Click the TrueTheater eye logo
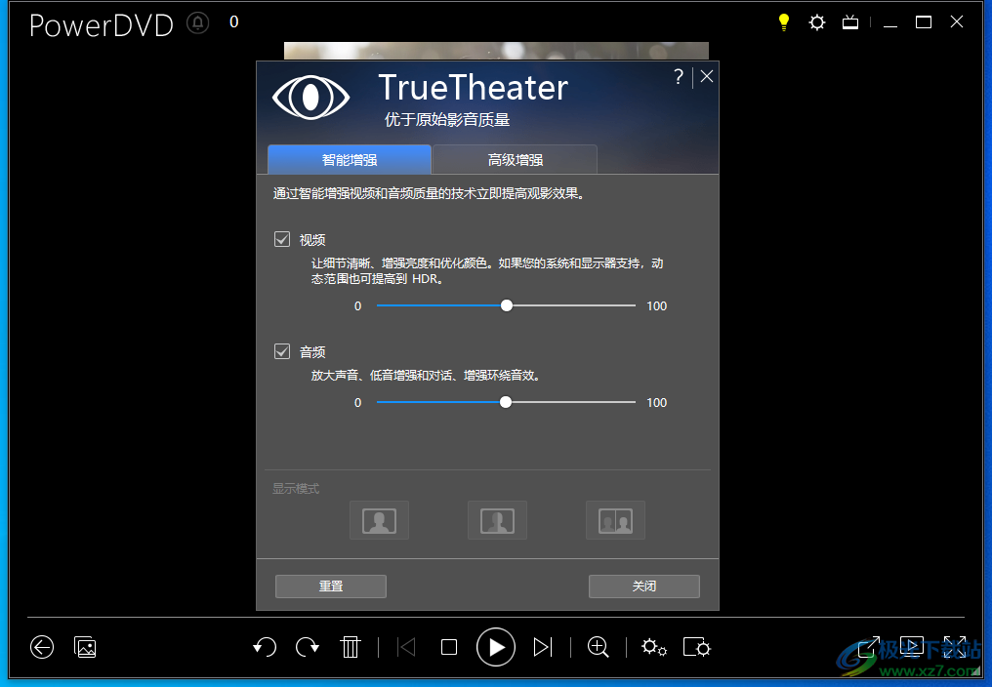This screenshot has width=992, height=687. tap(310, 98)
